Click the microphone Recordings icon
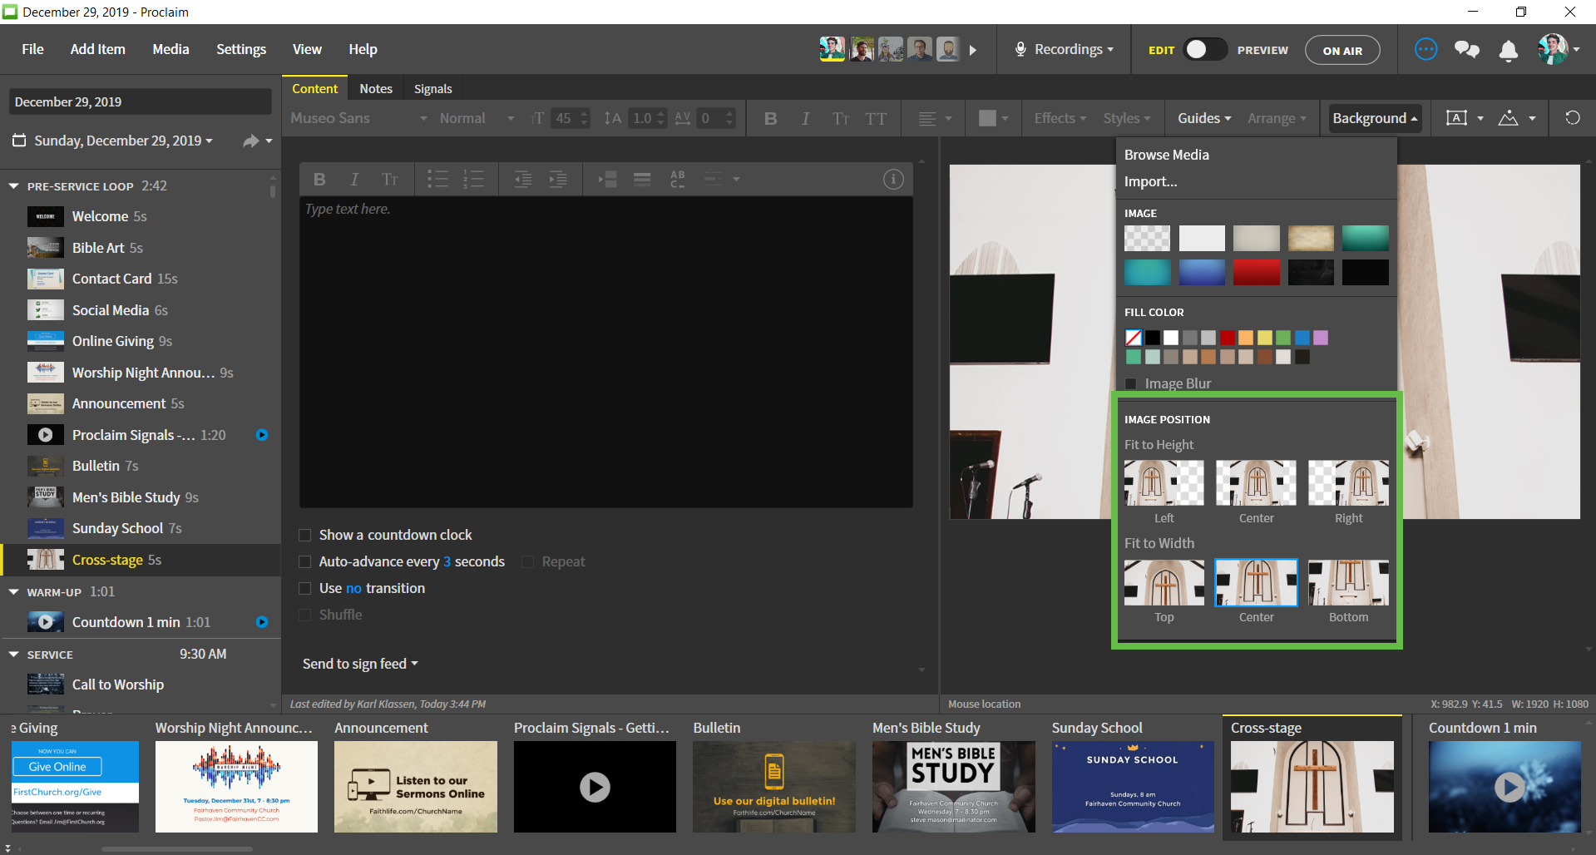This screenshot has height=855, width=1596. coord(1020,50)
